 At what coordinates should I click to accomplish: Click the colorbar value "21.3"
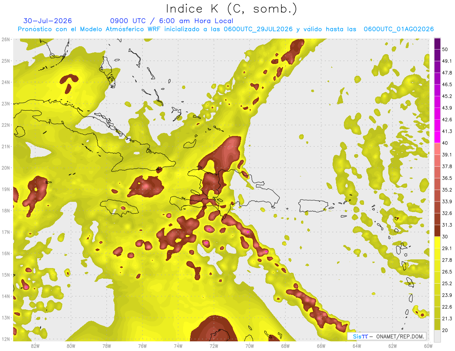[x=447, y=319]
